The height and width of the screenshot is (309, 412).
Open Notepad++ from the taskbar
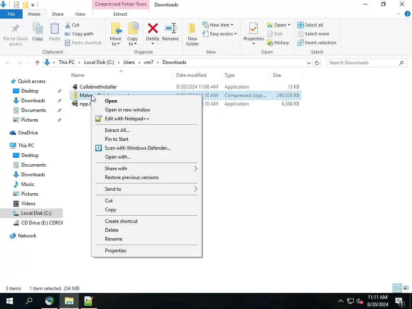click(88, 301)
